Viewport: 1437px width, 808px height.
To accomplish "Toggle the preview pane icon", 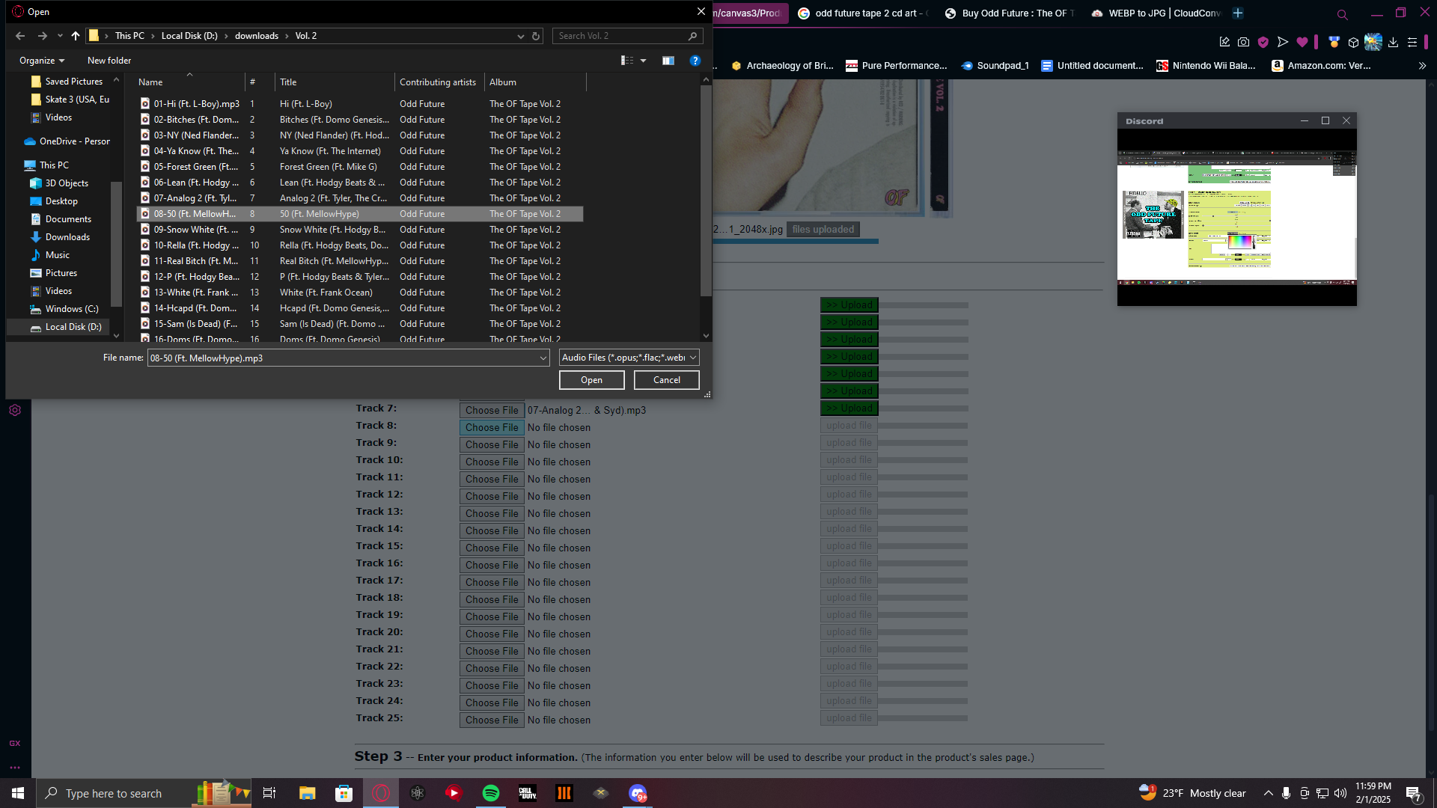I will (668, 61).
